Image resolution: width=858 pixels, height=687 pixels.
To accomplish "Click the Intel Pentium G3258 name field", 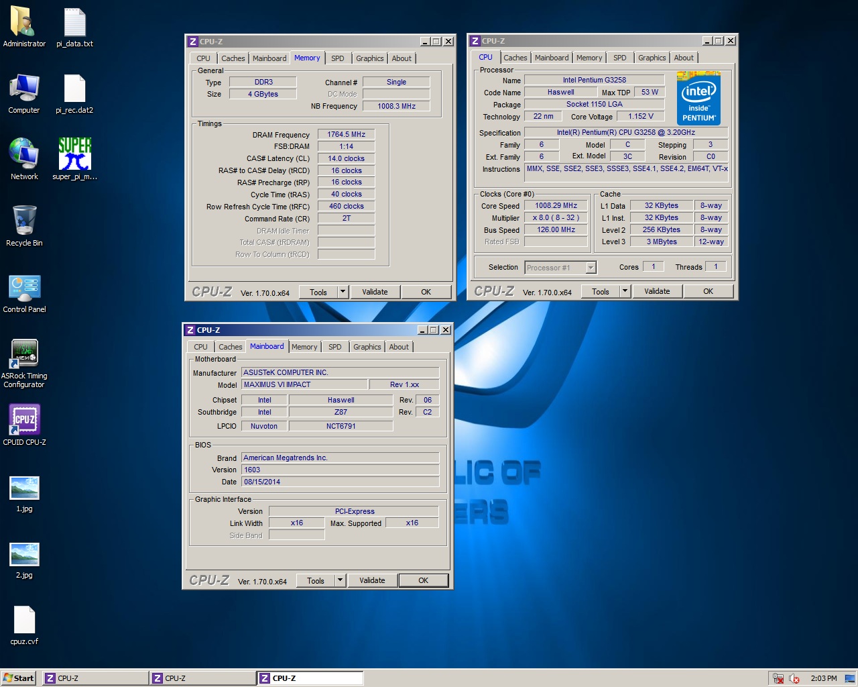I will [594, 80].
